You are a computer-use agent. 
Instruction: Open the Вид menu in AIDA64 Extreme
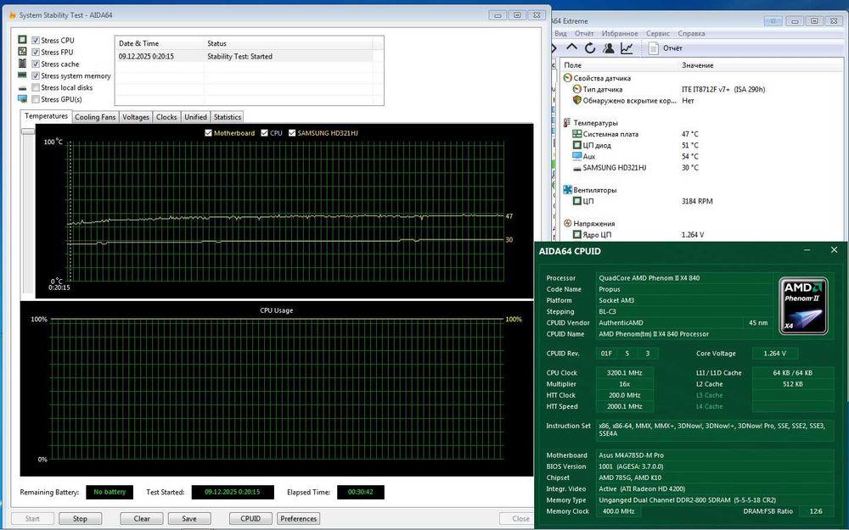560,34
